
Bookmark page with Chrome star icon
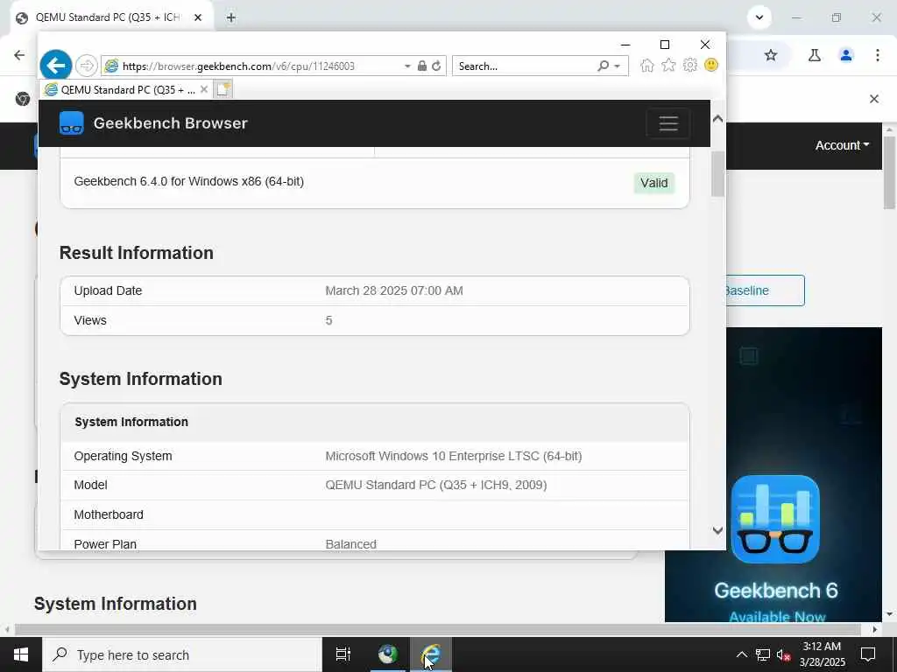(x=771, y=55)
